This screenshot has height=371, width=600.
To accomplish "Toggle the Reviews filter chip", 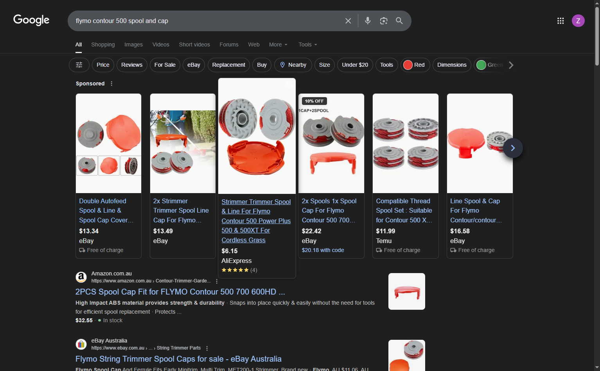I will coord(132,65).
